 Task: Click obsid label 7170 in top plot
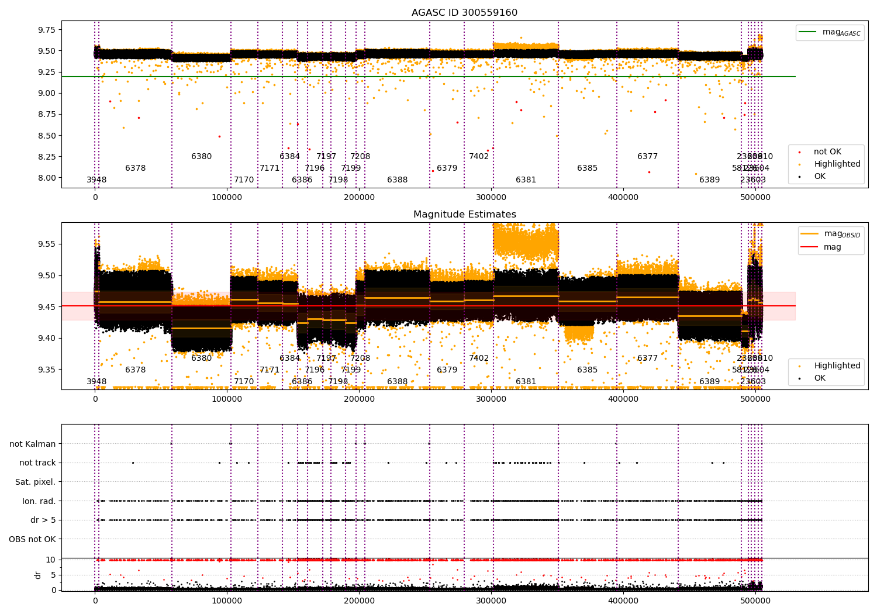click(x=244, y=180)
